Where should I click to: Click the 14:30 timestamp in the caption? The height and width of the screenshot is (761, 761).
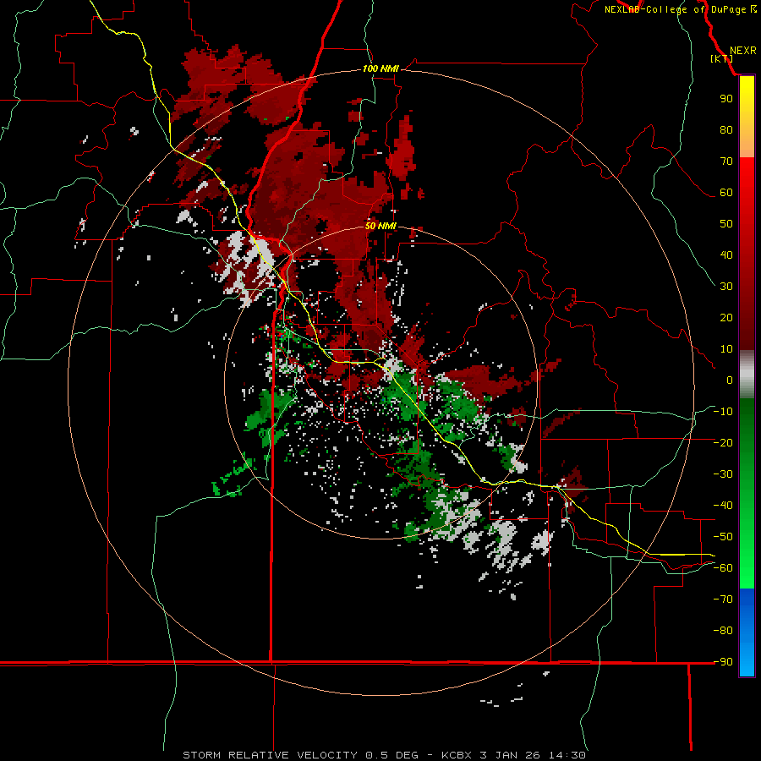coord(567,755)
